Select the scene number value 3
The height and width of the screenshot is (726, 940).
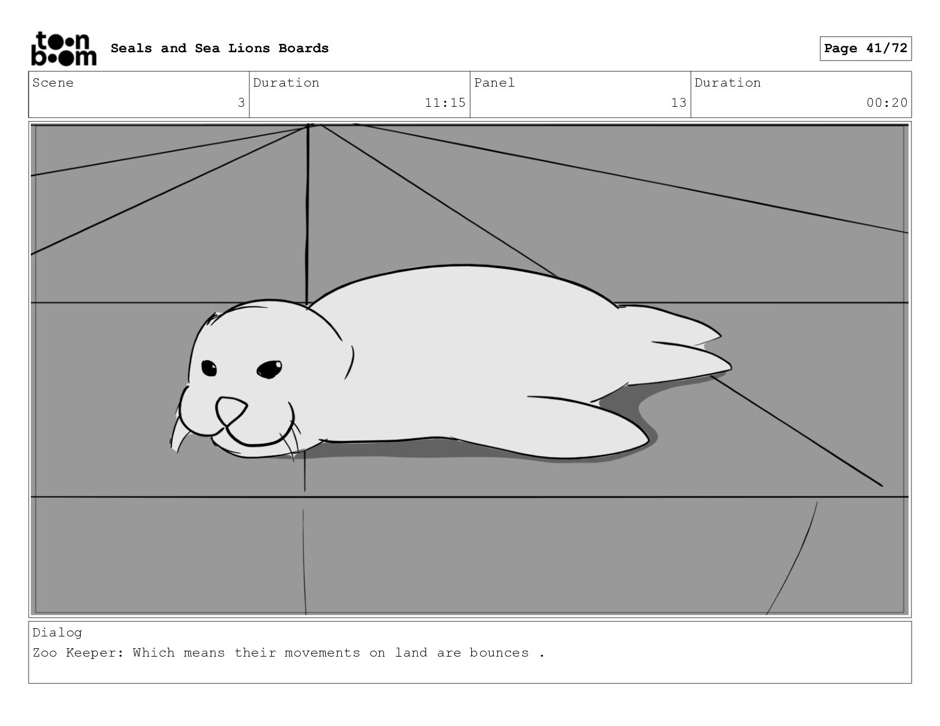tap(241, 103)
